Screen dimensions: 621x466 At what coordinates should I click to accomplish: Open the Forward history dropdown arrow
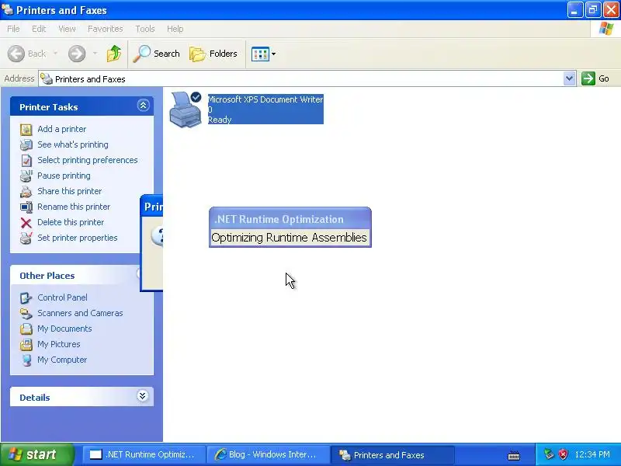pyautogui.click(x=95, y=54)
